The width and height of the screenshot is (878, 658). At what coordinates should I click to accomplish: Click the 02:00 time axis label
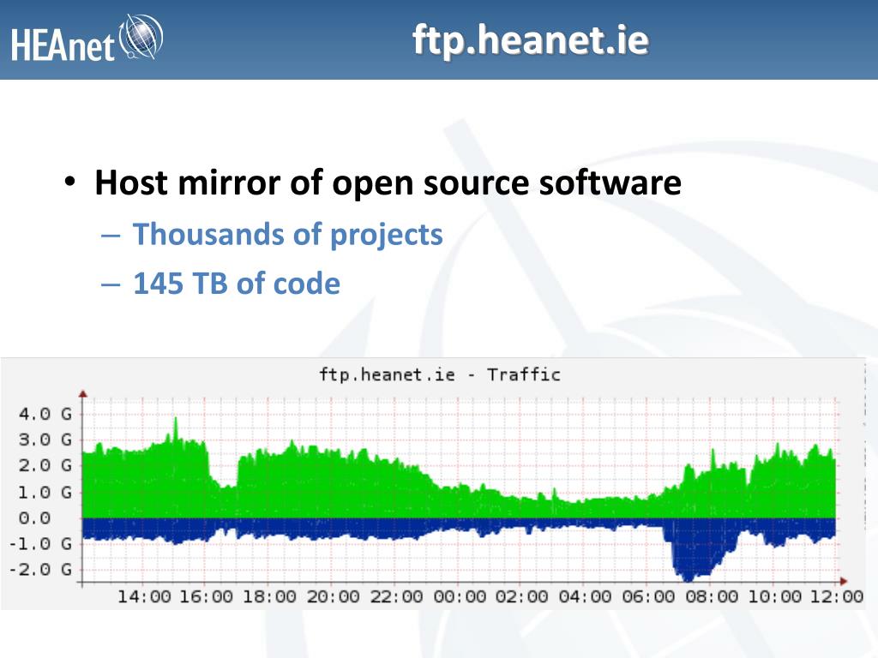click(x=521, y=596)
